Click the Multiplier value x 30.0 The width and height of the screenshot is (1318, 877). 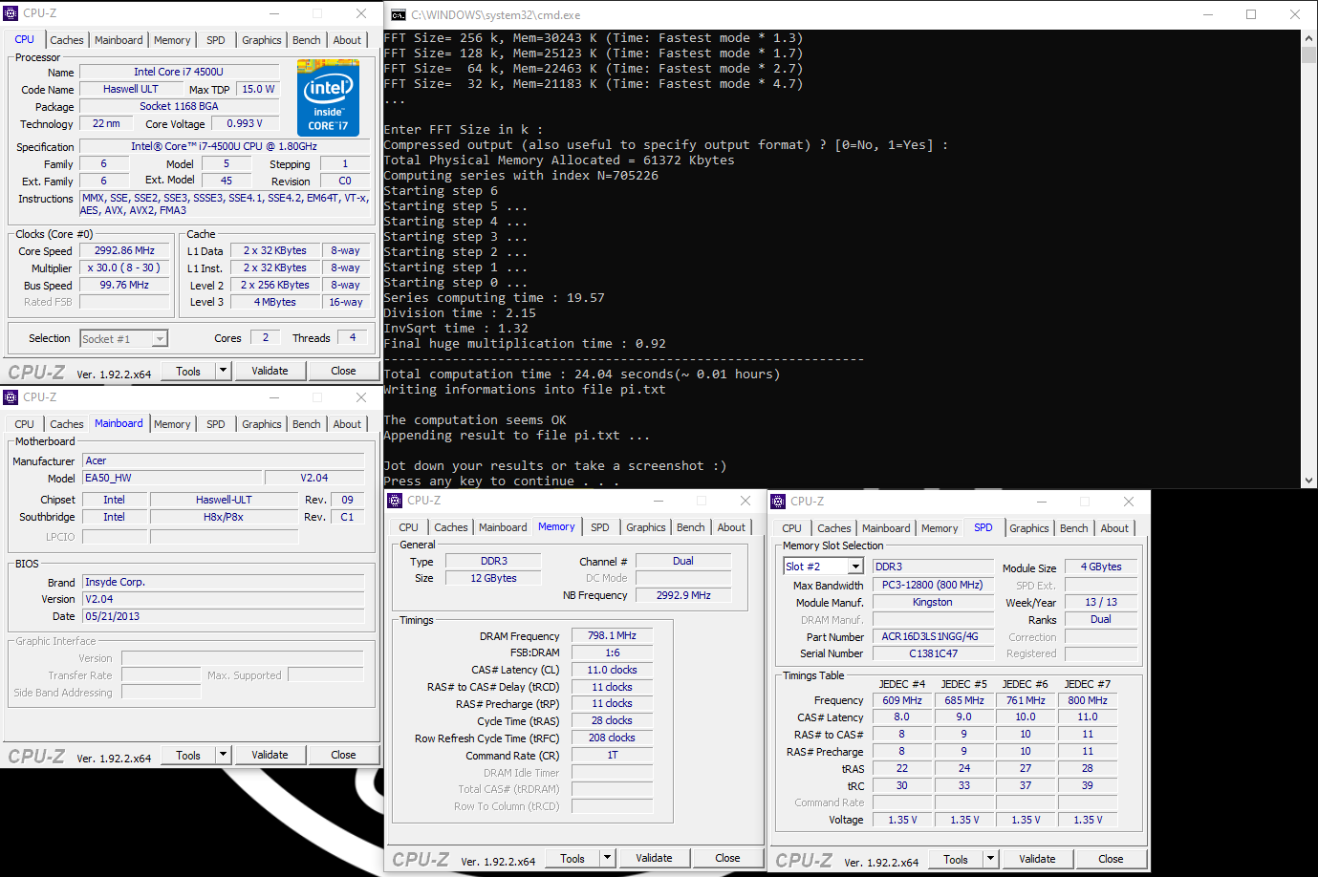point(124,267)
